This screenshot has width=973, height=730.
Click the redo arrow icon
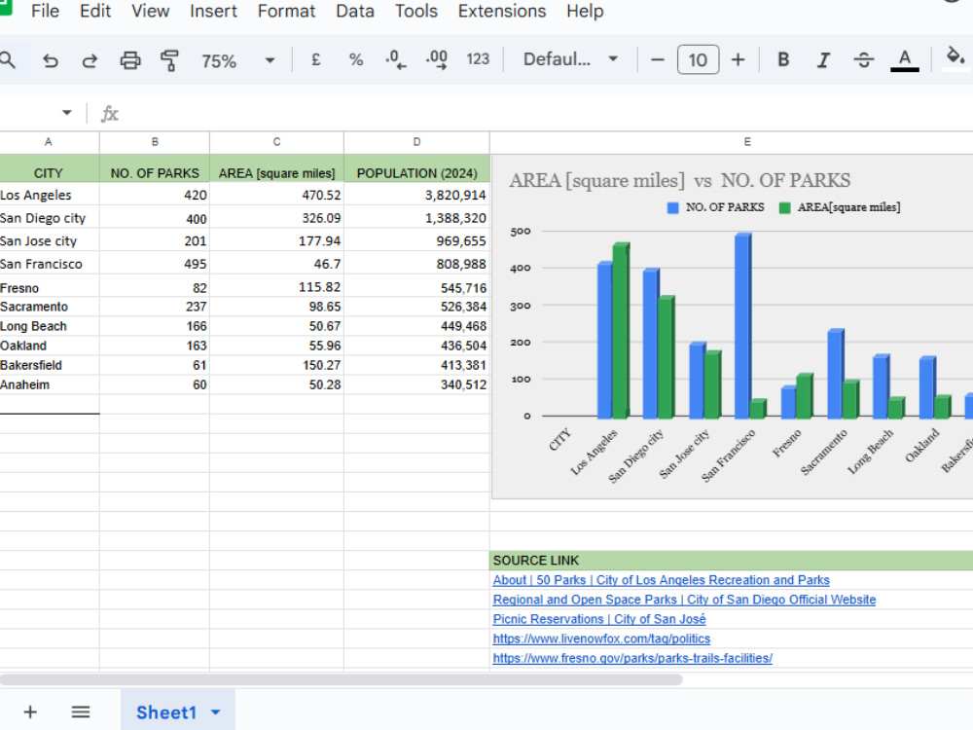click(x=90, y=60)
